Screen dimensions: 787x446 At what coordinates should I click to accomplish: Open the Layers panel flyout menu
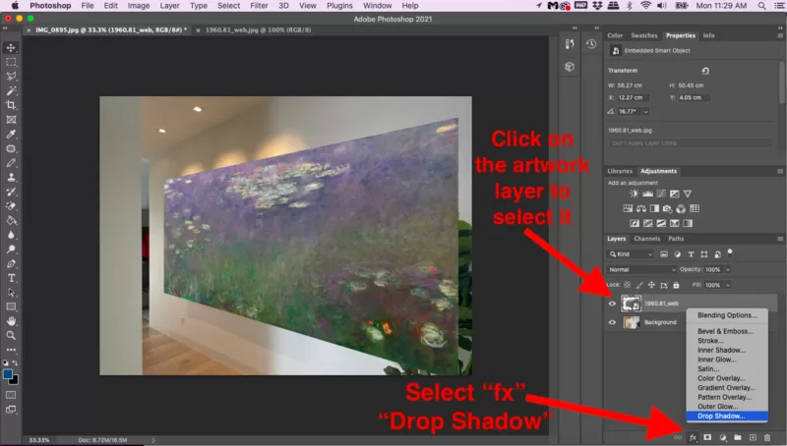780,239
